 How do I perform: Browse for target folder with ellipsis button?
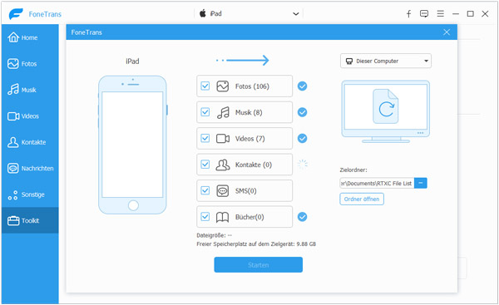click(x=420, y=183)
